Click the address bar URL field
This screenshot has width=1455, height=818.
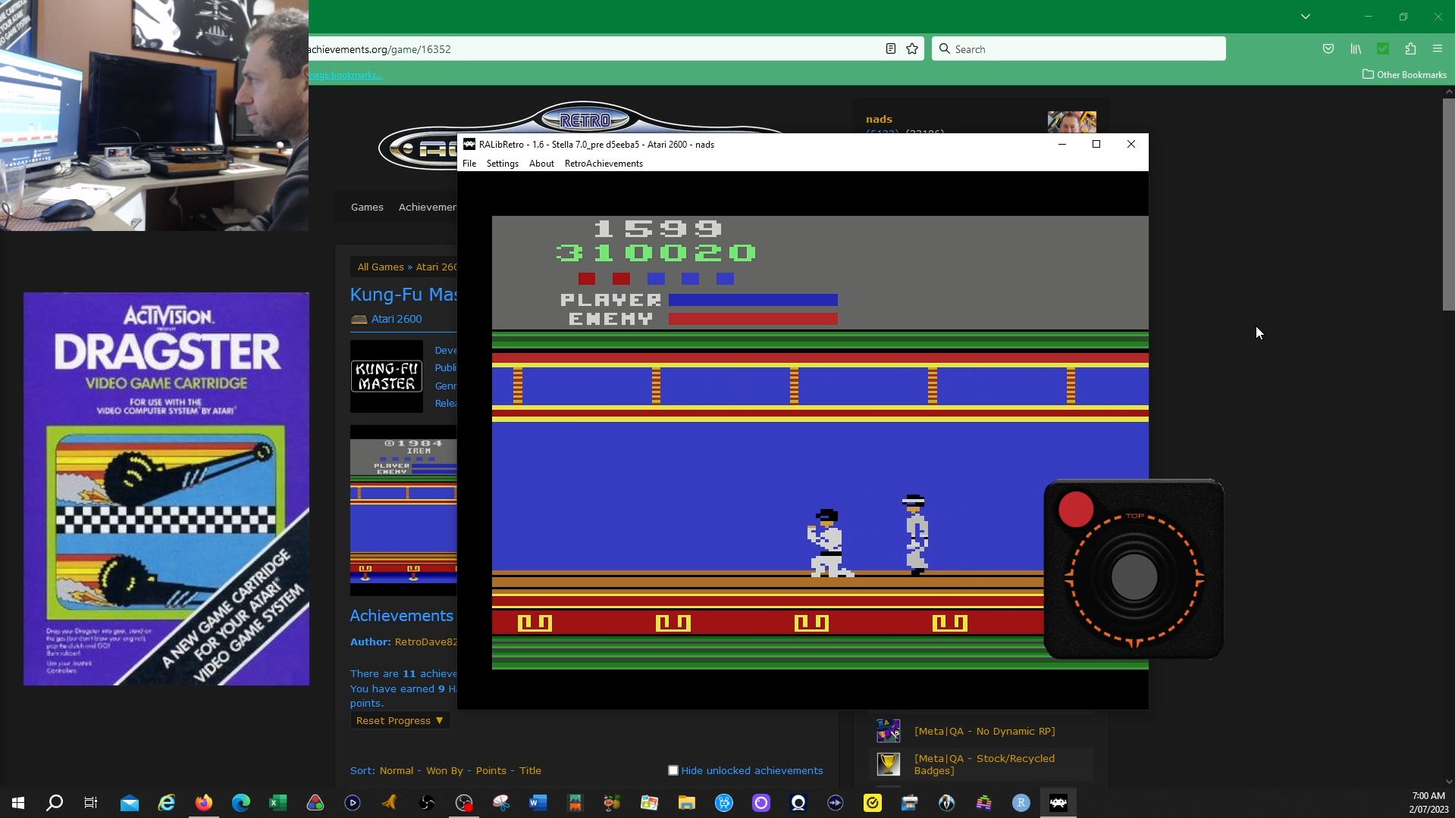591,49
